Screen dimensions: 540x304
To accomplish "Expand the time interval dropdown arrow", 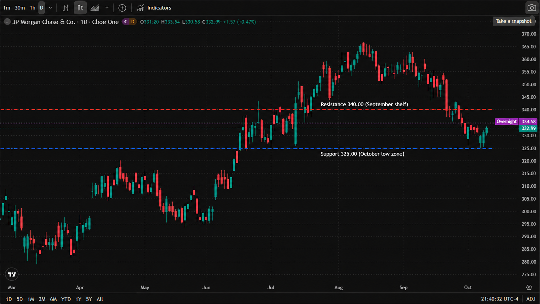I will (50, 8).
